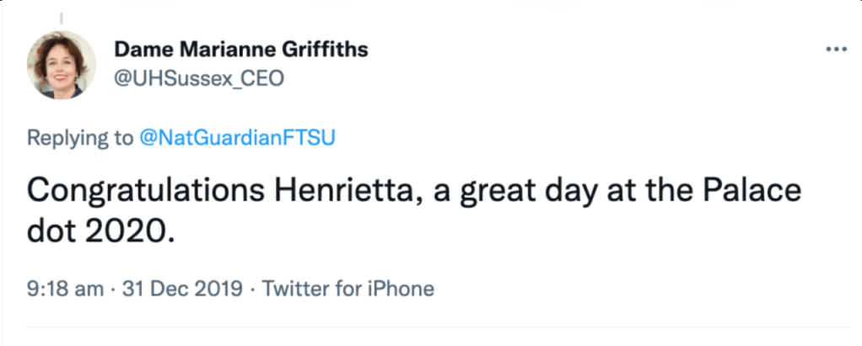Open the Dame Marianne Griffiths display name

click(x=240, y=50)
